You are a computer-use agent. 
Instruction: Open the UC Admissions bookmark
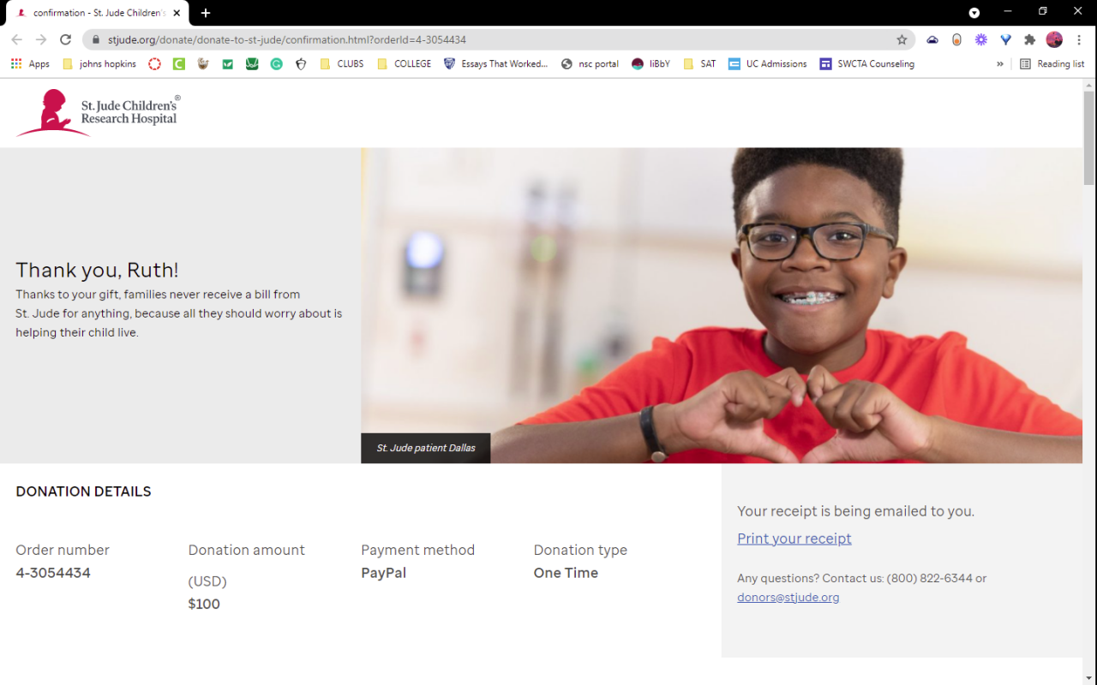click(x=767, y=63)
